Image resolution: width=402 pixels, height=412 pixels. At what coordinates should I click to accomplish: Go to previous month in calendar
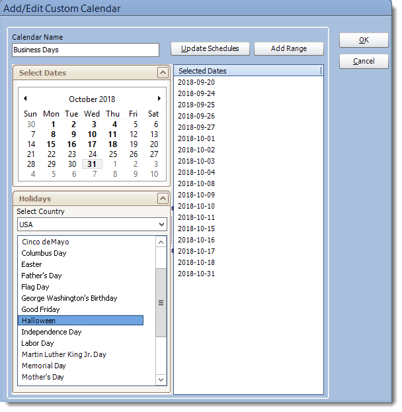(25, 99)
